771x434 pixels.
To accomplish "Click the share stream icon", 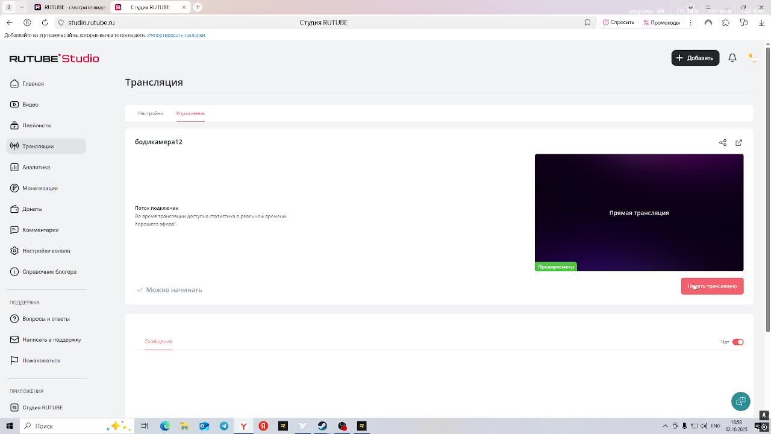I will click(723, 143).
